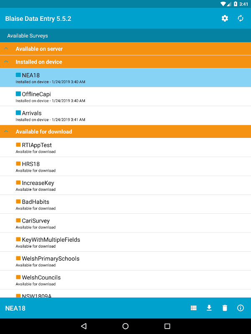Screen dimensions: 251x334
Task: Tap the refresh sync icon
Action: (241, 18)
